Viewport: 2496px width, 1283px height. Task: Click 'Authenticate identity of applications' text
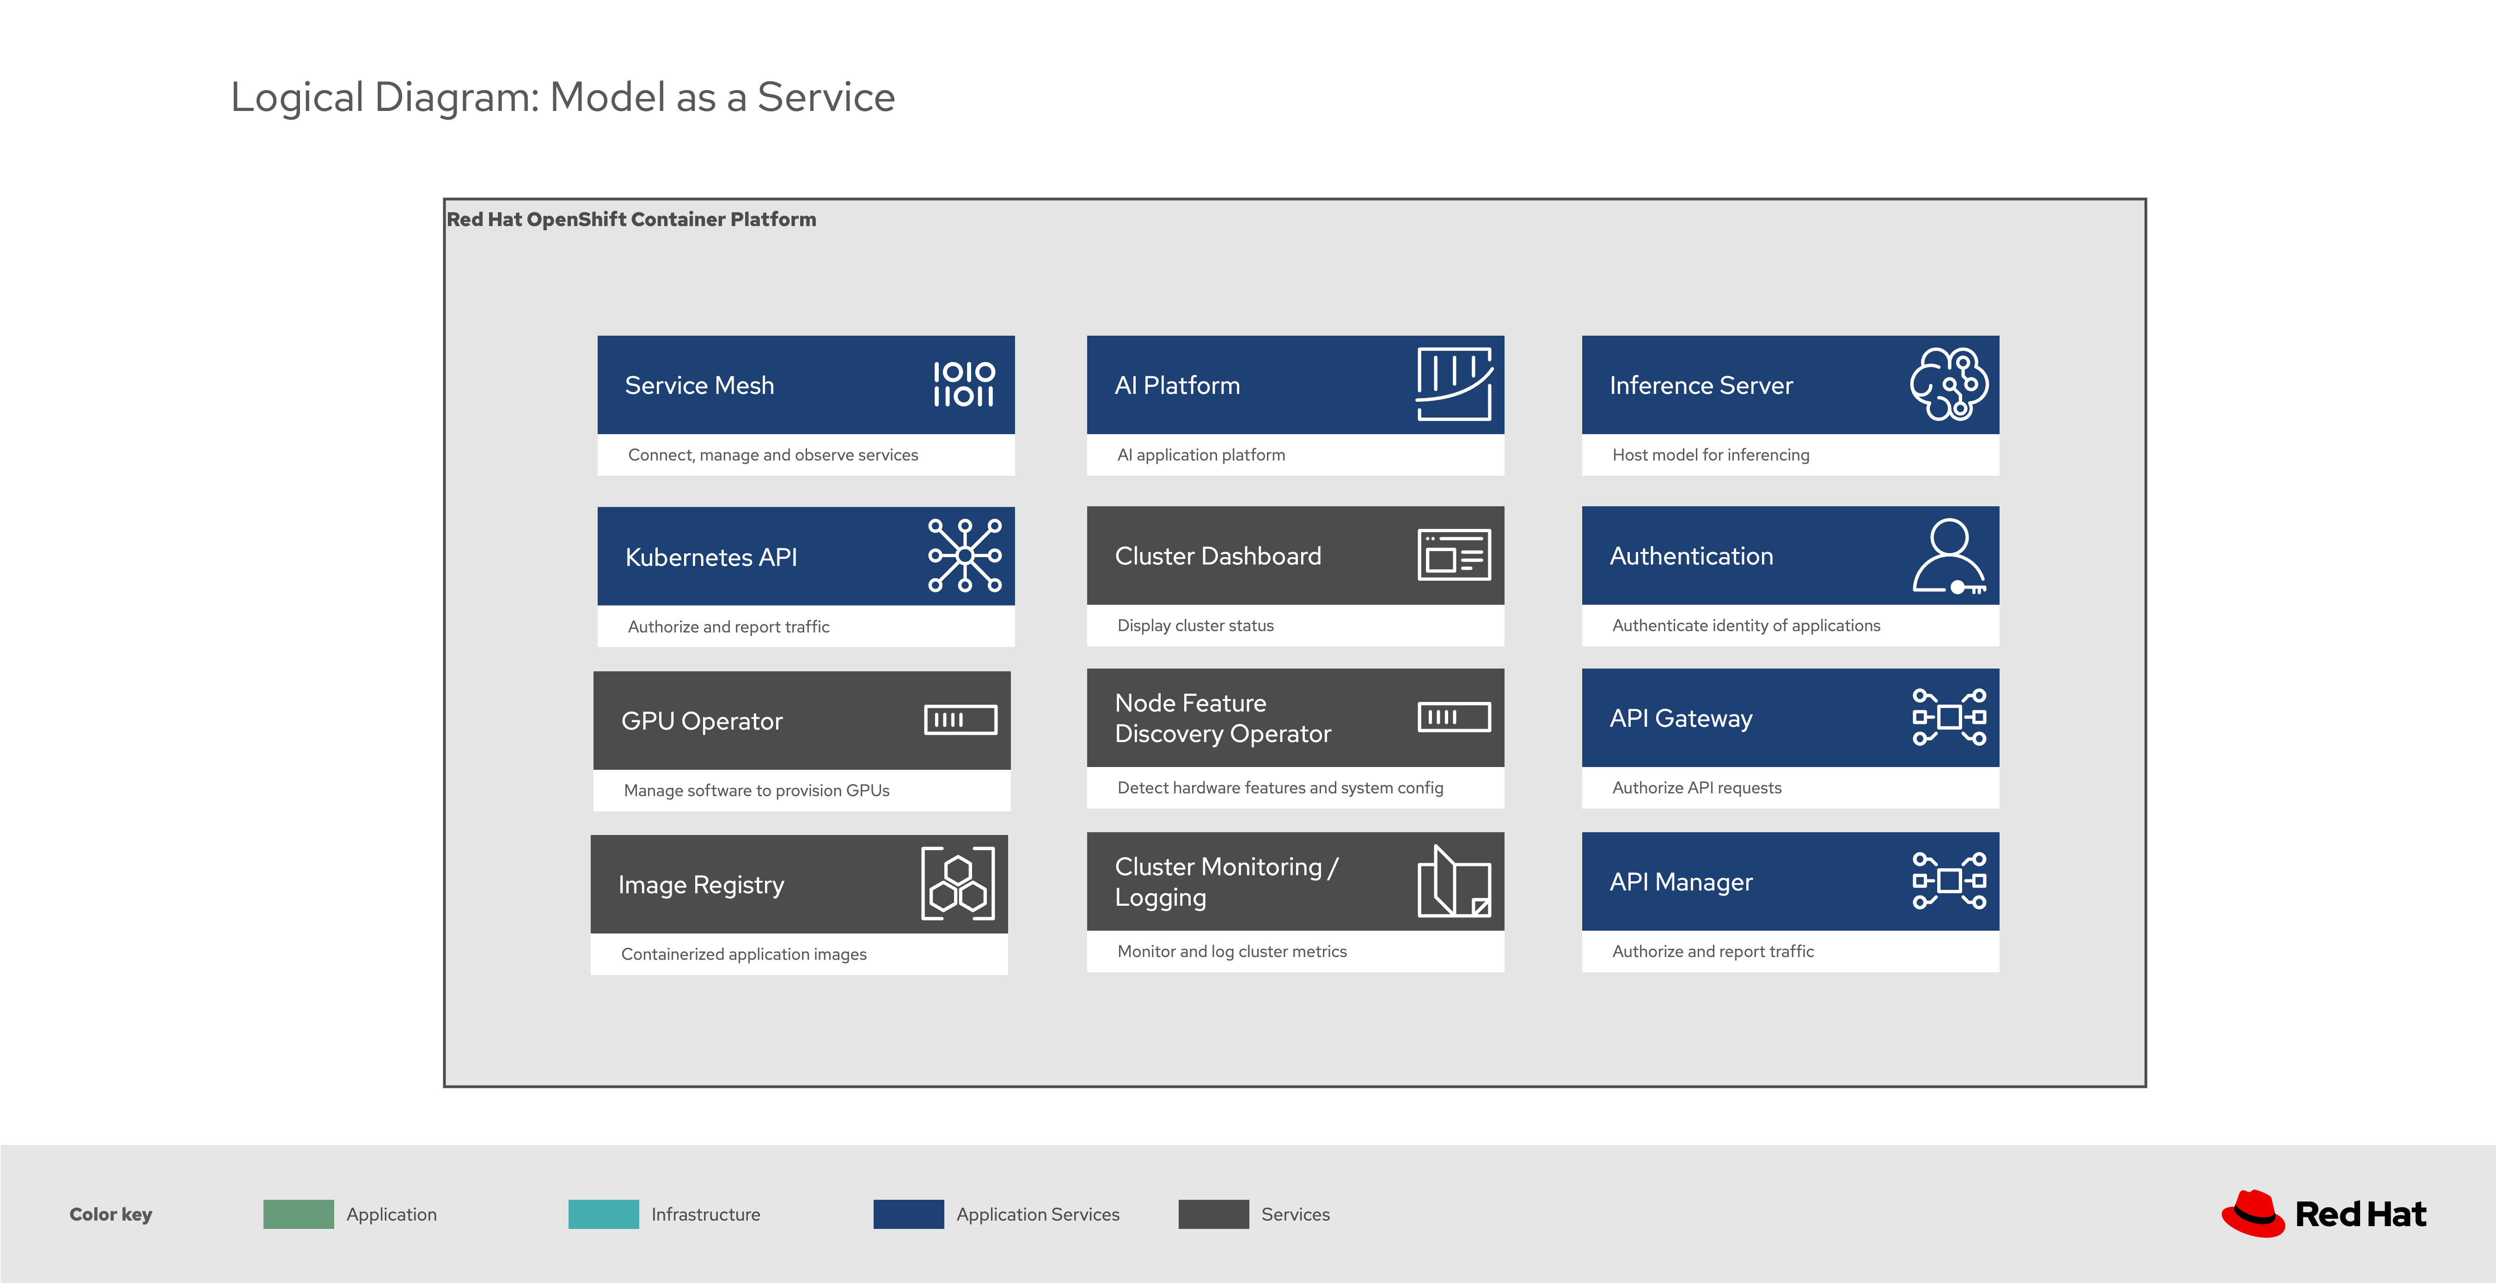coord(1746,625)
